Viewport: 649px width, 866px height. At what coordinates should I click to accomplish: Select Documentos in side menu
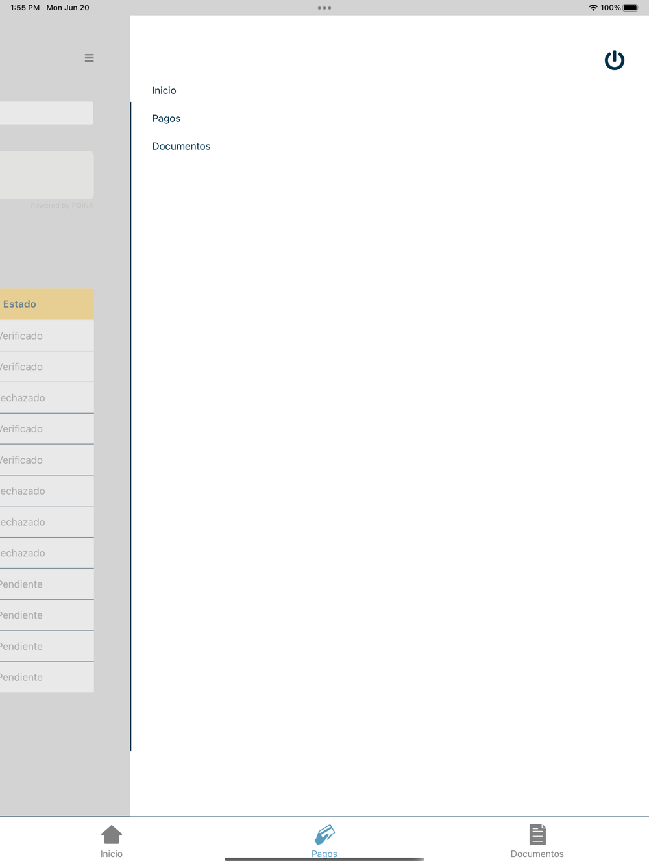181,146
